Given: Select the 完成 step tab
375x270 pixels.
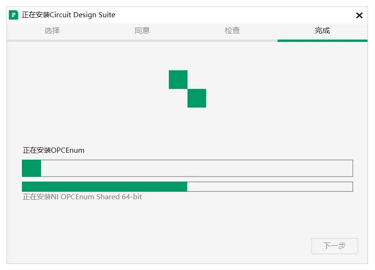Looking at the screenshot, I should tap(322, 31).
